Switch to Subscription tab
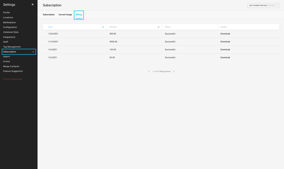The height and width of the screenshot is (169, 284). (49, 14)
